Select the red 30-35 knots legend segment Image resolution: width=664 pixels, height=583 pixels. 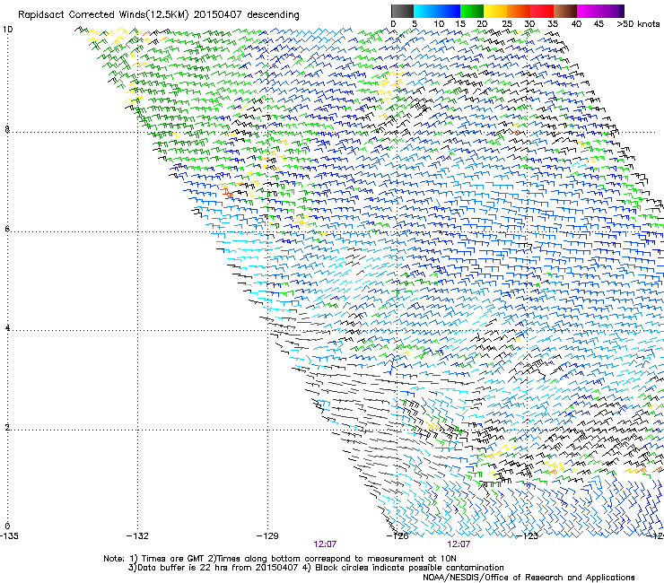542,11
